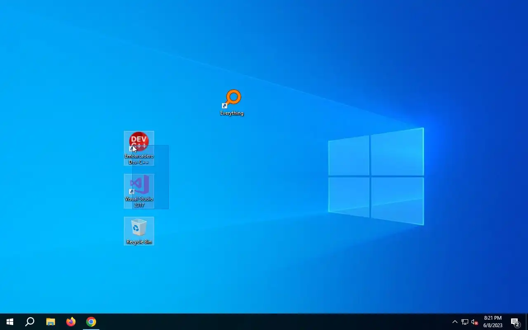
Task: Launch File Explorer from the taskbar
Action: click(x=50, y=322)
